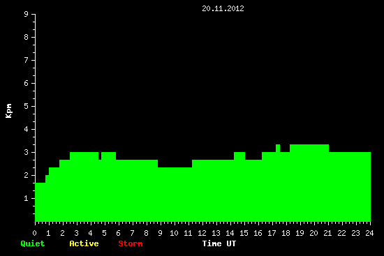This screenshot has height=256, width=384.
Task: Click hour 18 on time axis
Action: point(286,233)
